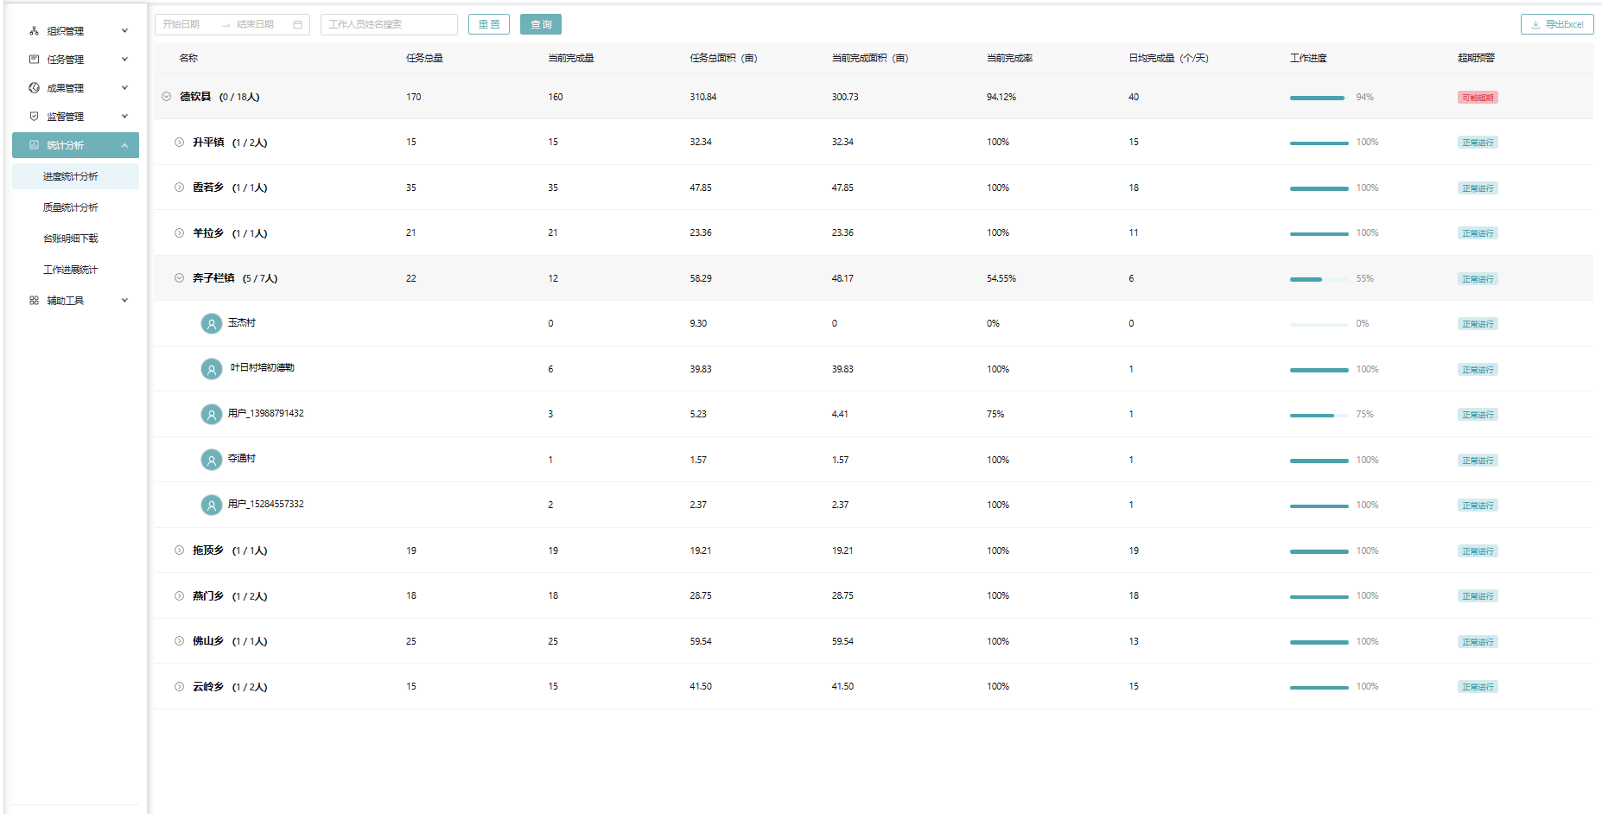
Task: Collapse the 统计分析 sidebar menu
Action: (124, 145)
